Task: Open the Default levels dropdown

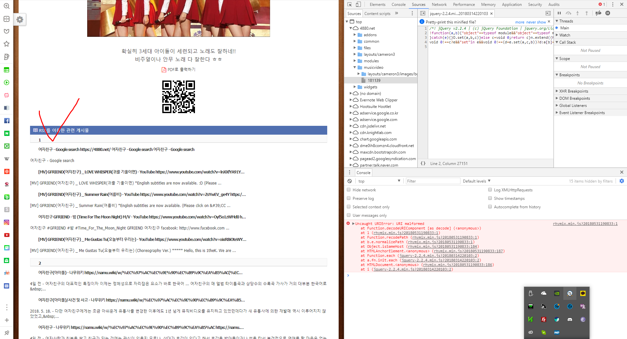Action: pos(477,181)
